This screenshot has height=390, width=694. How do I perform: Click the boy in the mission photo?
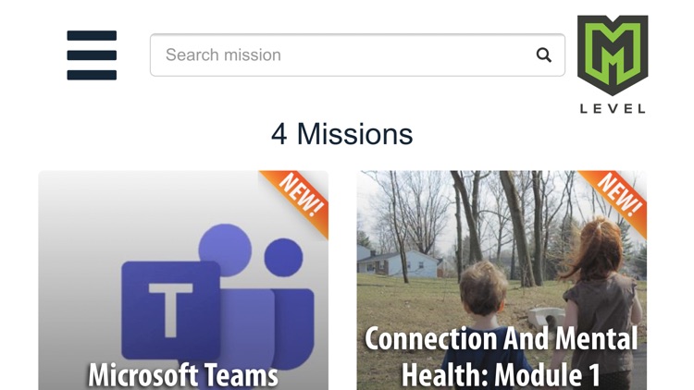click(482, 325)
